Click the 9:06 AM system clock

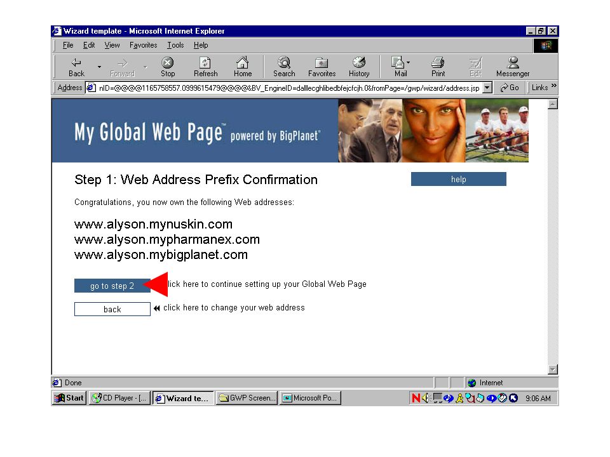pyautogui.click(x=538, y=399)
